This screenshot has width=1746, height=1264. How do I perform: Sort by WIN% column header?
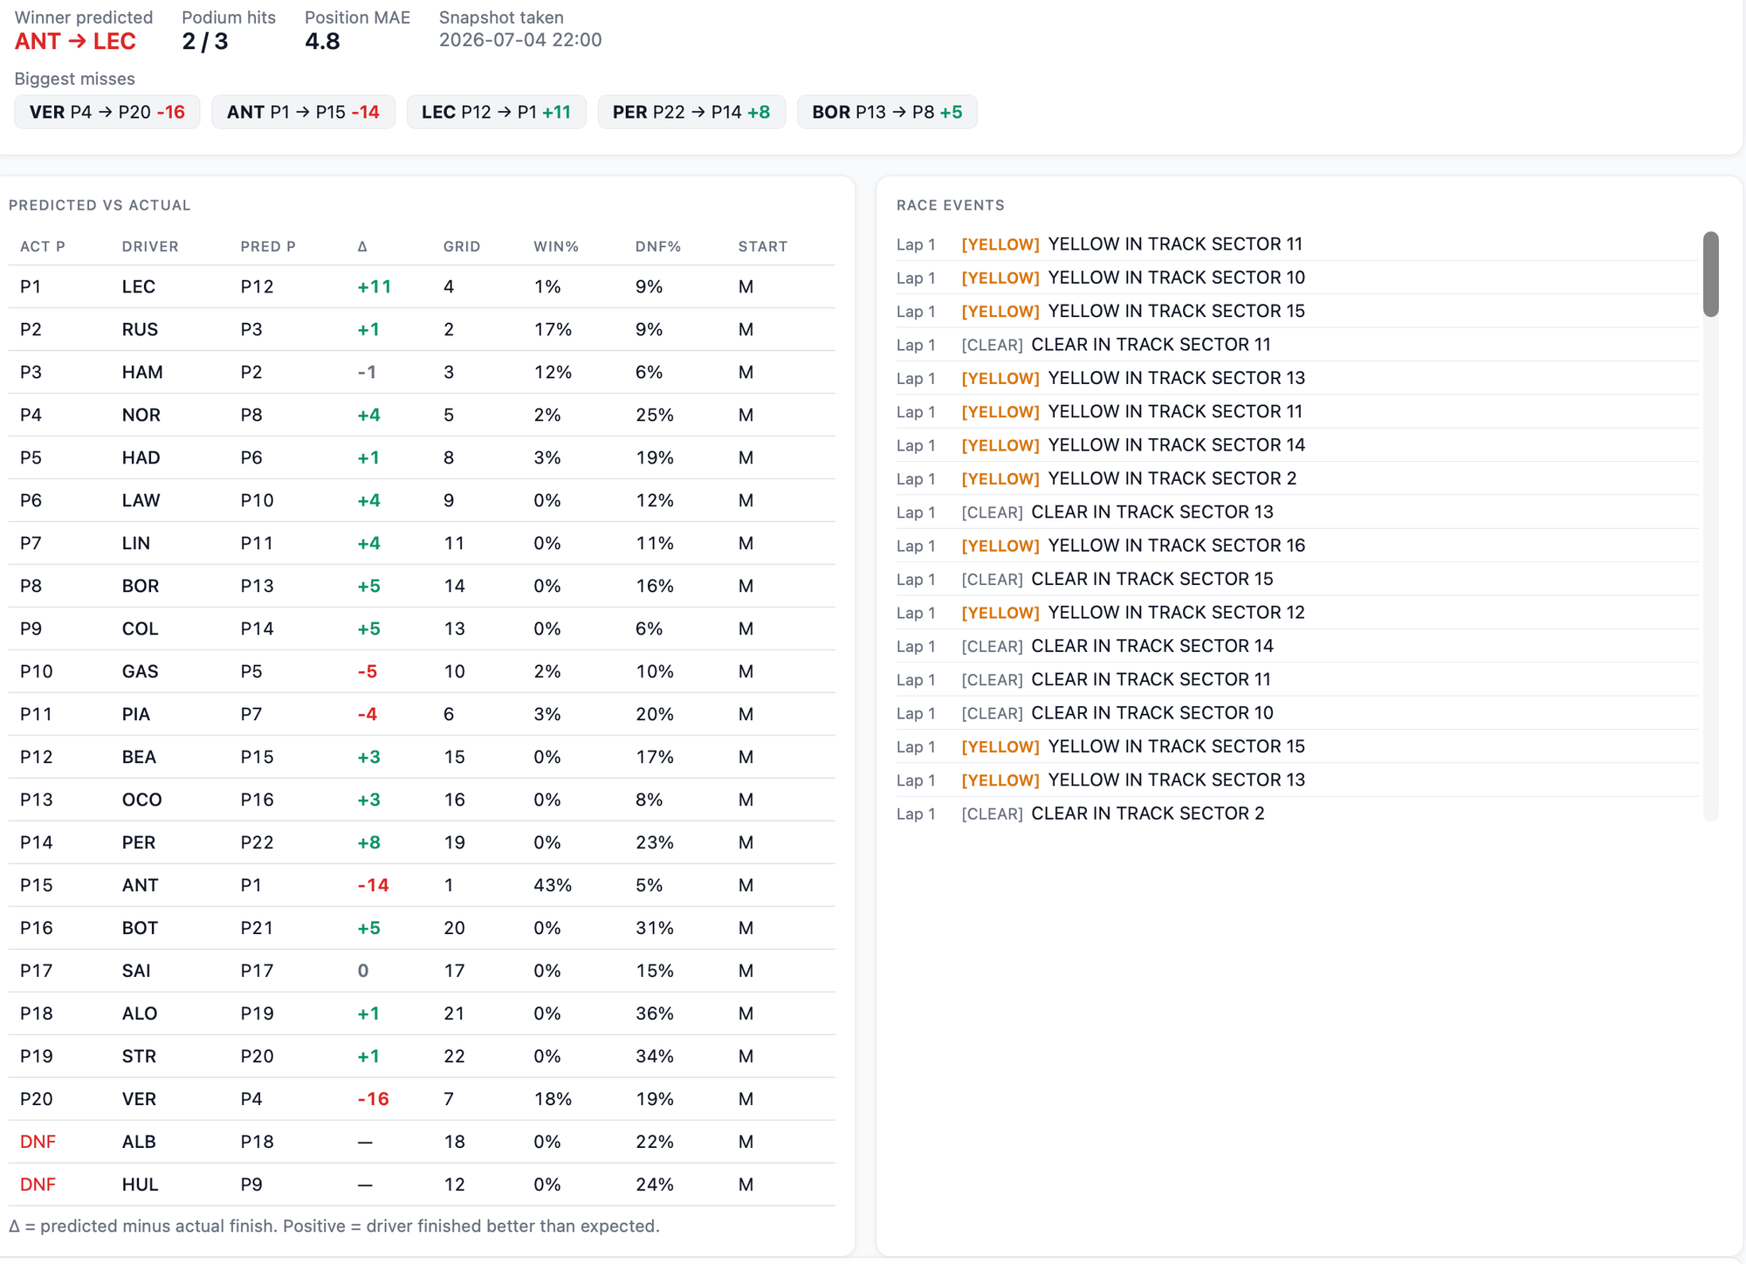point(556,247)
